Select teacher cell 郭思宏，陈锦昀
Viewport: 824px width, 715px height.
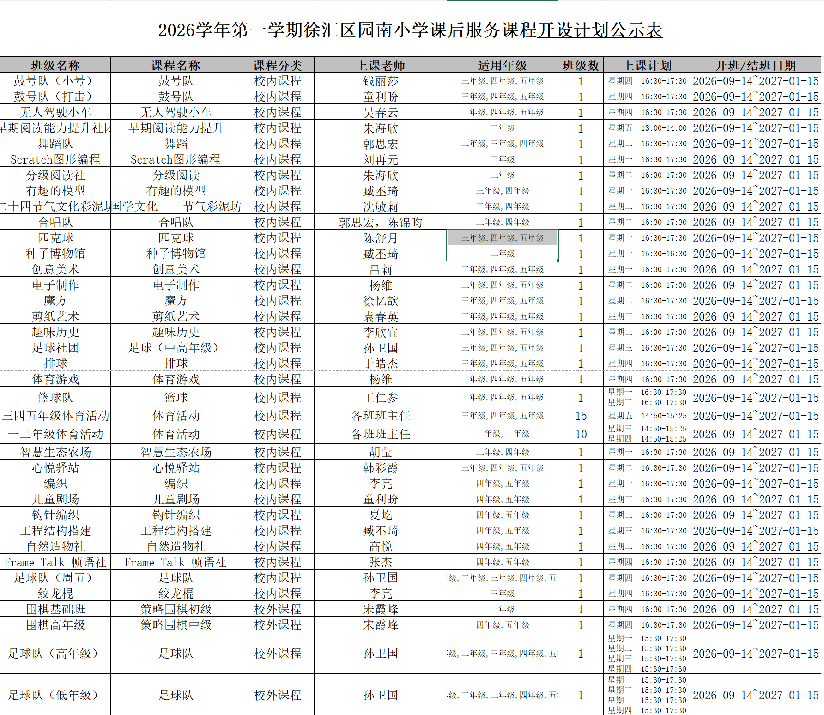tap(381, 222)
